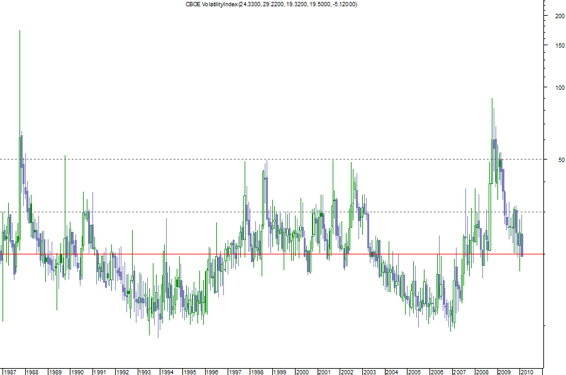Select the 1988 year label on time axis
This screenshot has width=566, height=375.
tap(32, 372)
